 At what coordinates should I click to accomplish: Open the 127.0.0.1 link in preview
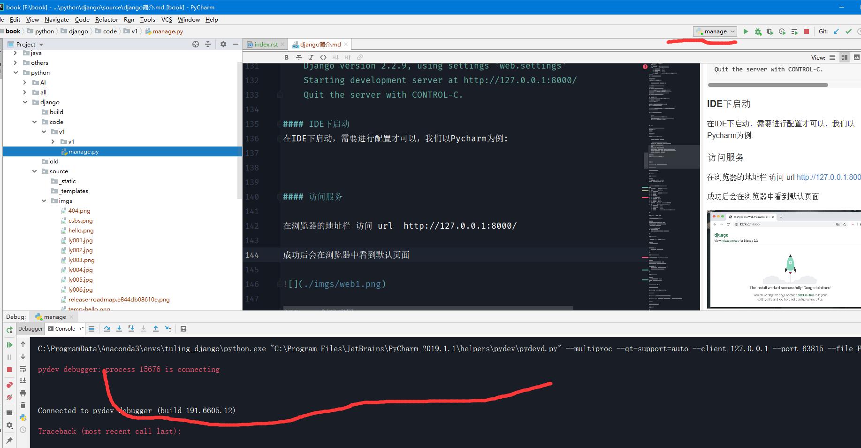(829, 177)
